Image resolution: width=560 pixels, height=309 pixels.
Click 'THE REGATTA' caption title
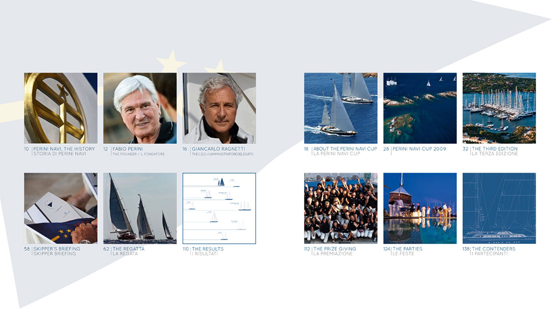pyautogui.click(x=128, y=248)
